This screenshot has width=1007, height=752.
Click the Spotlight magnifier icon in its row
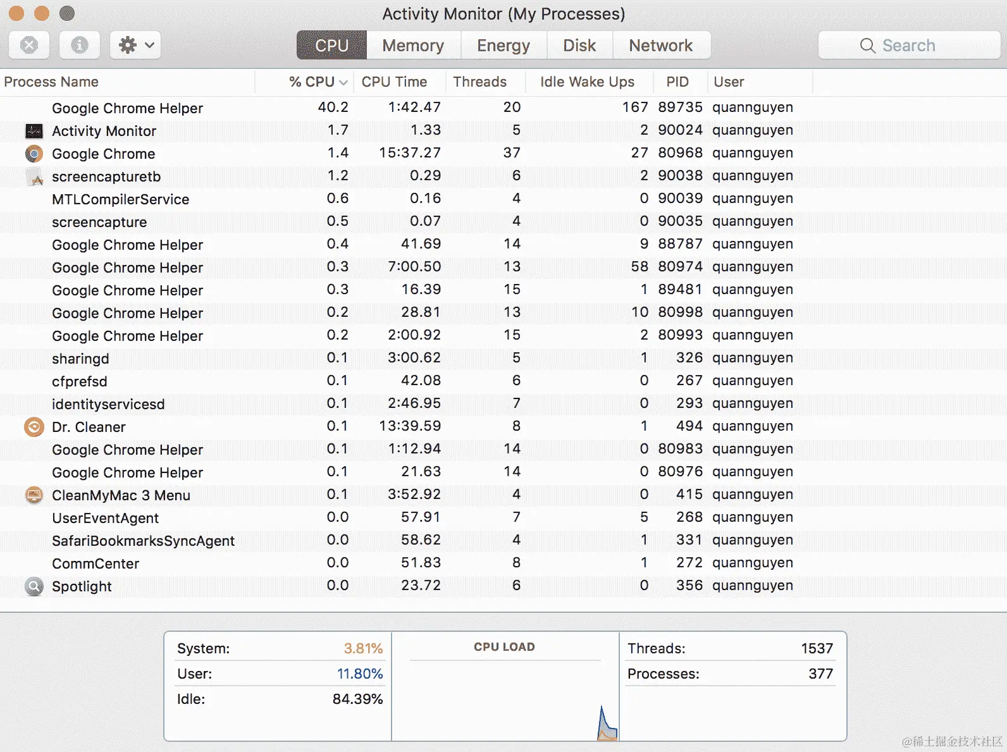(34, 586)
